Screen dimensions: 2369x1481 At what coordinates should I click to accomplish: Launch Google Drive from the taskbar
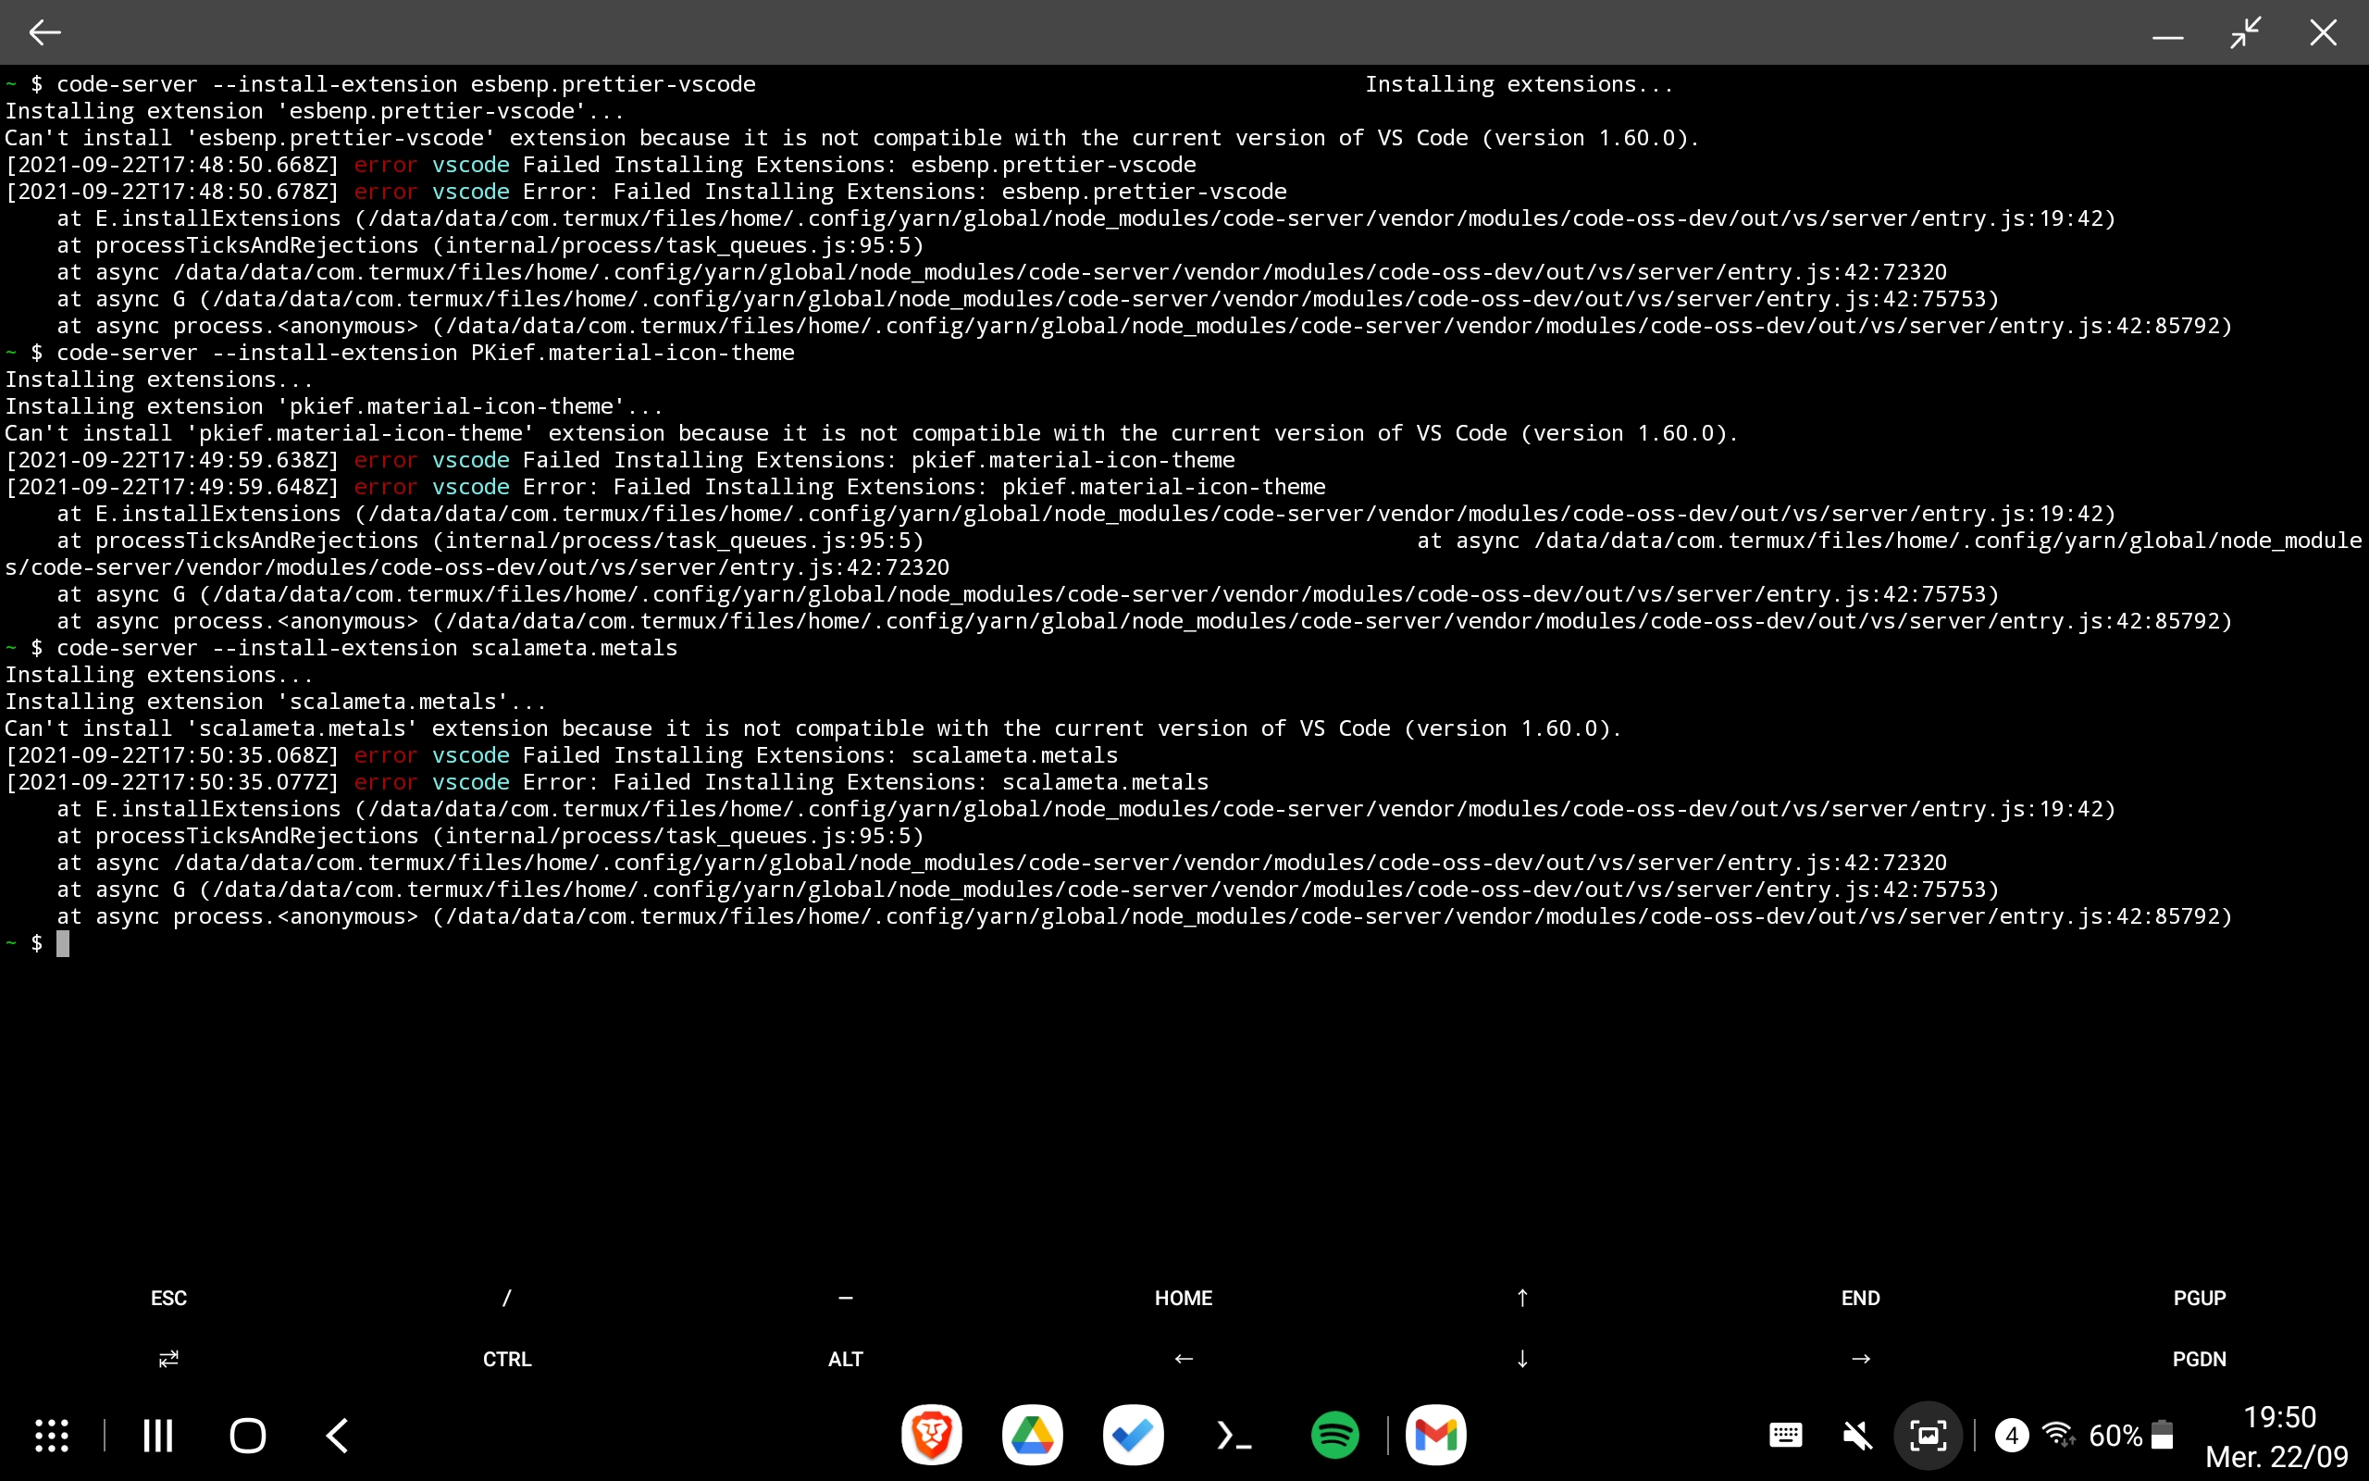1032,1436
